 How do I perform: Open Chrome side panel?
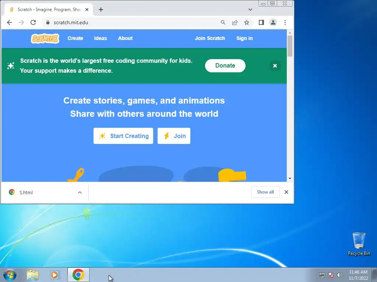click(261, 22)
